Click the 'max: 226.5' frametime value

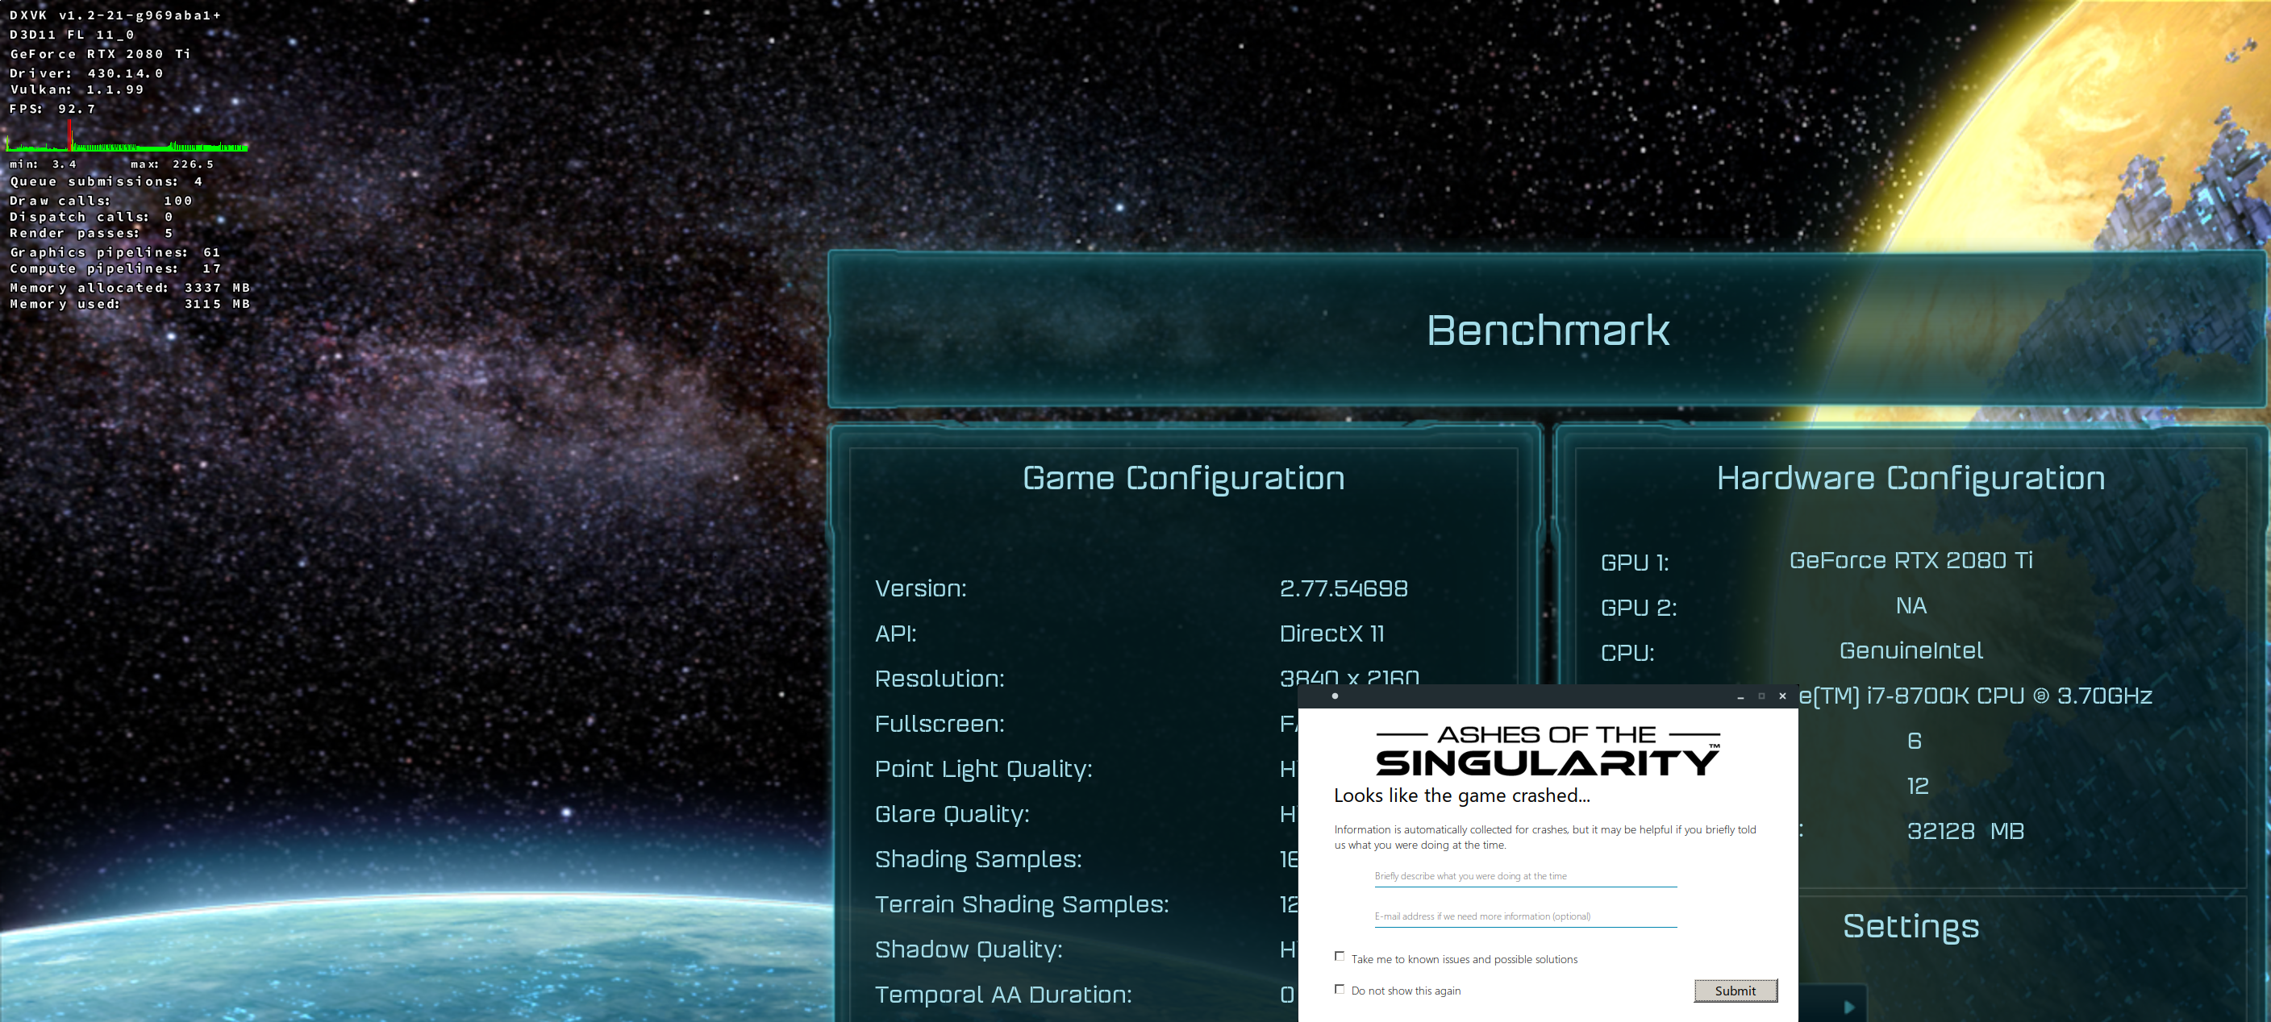[172, 164]
